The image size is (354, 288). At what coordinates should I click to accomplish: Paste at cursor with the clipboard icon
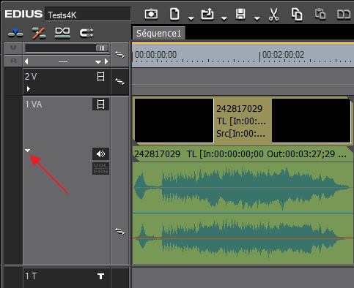(320, 14)
